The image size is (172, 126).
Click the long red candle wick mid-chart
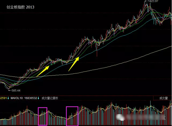coord(97,52)
